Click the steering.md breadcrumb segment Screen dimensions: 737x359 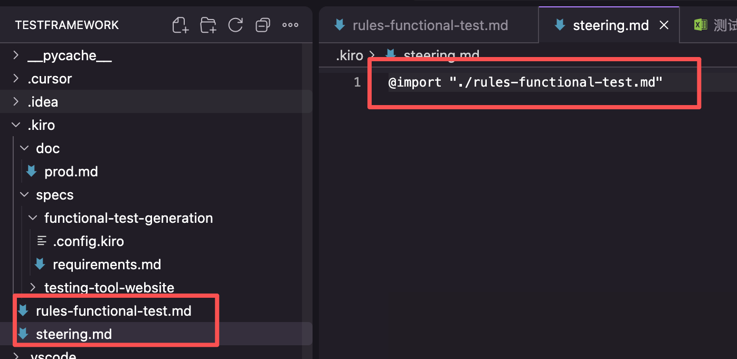[x=441, y=55]
